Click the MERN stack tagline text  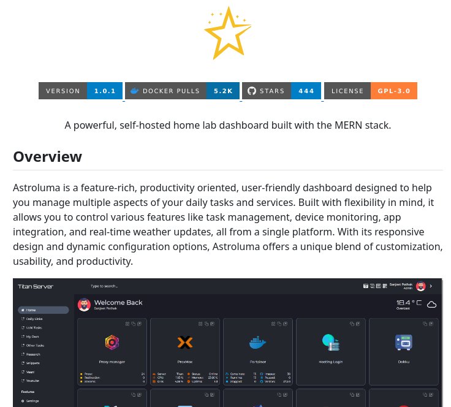tap(228, 126)
